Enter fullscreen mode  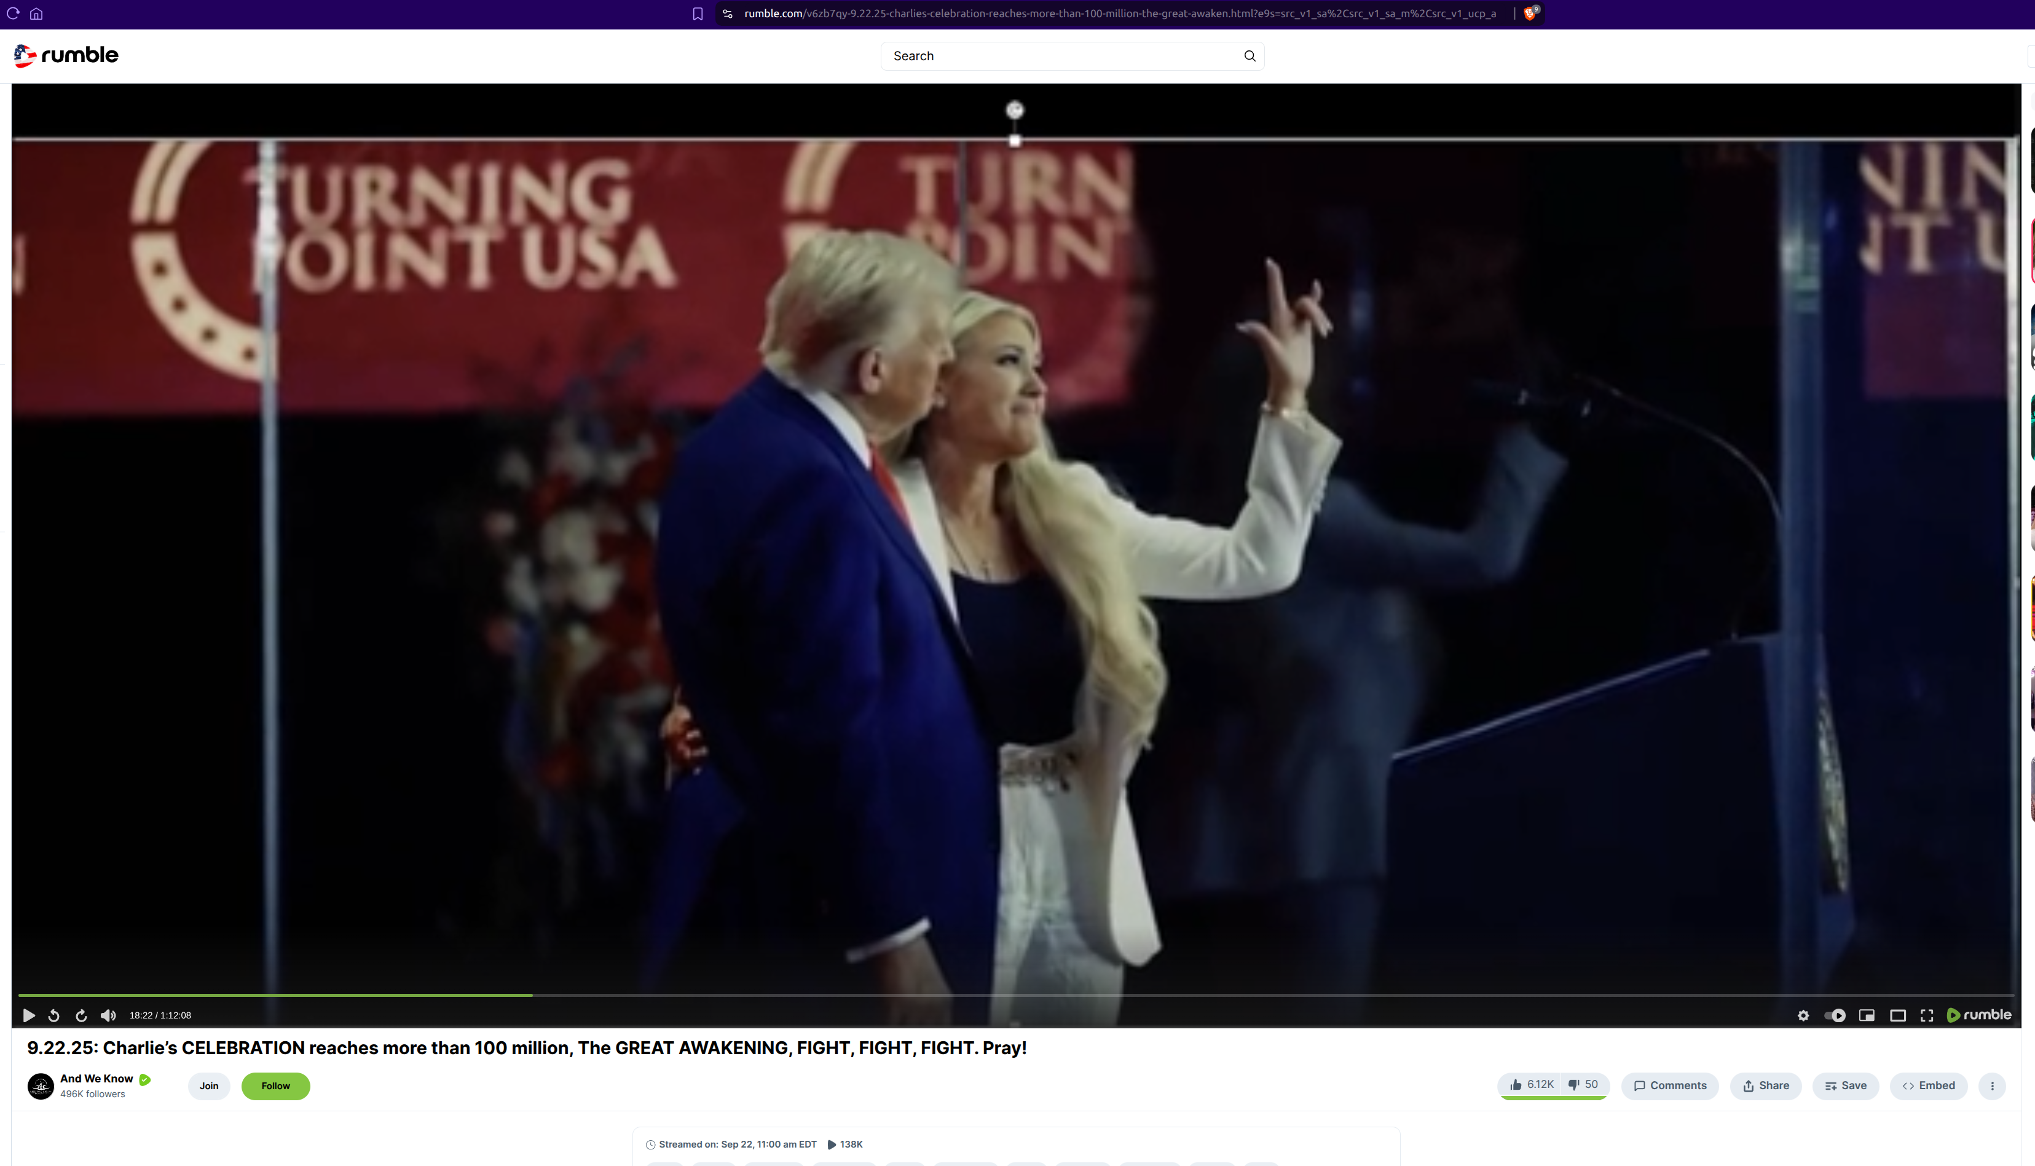coord(1927,1015)
